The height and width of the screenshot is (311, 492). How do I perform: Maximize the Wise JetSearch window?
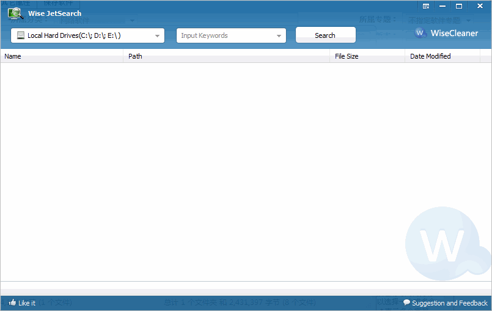(459, 6)
